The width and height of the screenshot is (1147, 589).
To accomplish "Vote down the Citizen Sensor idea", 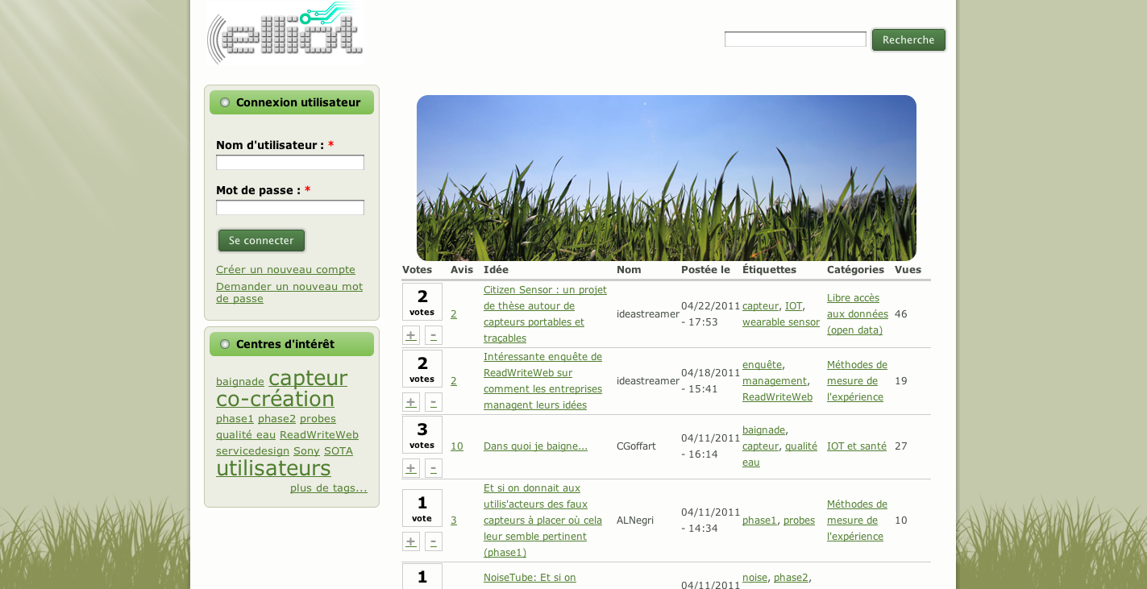I will pyautogui.click(x=434, y=335).
